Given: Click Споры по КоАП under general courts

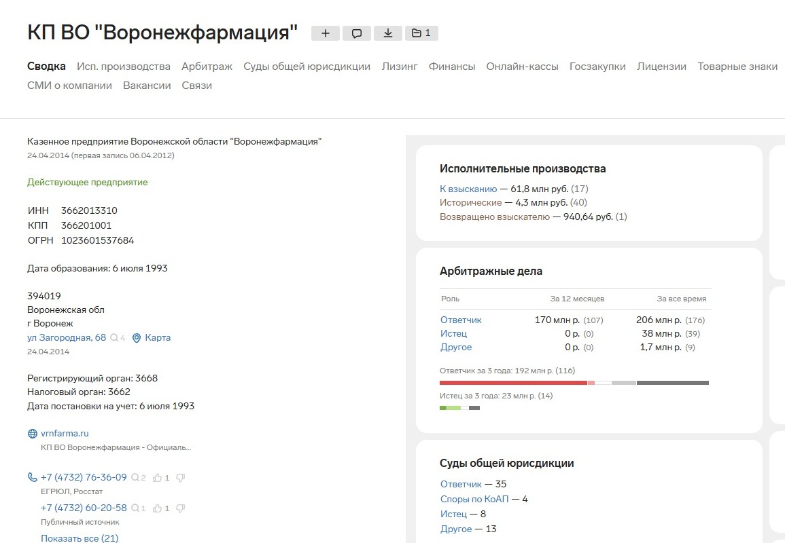Looking at the screenshot, I should 474,500.
